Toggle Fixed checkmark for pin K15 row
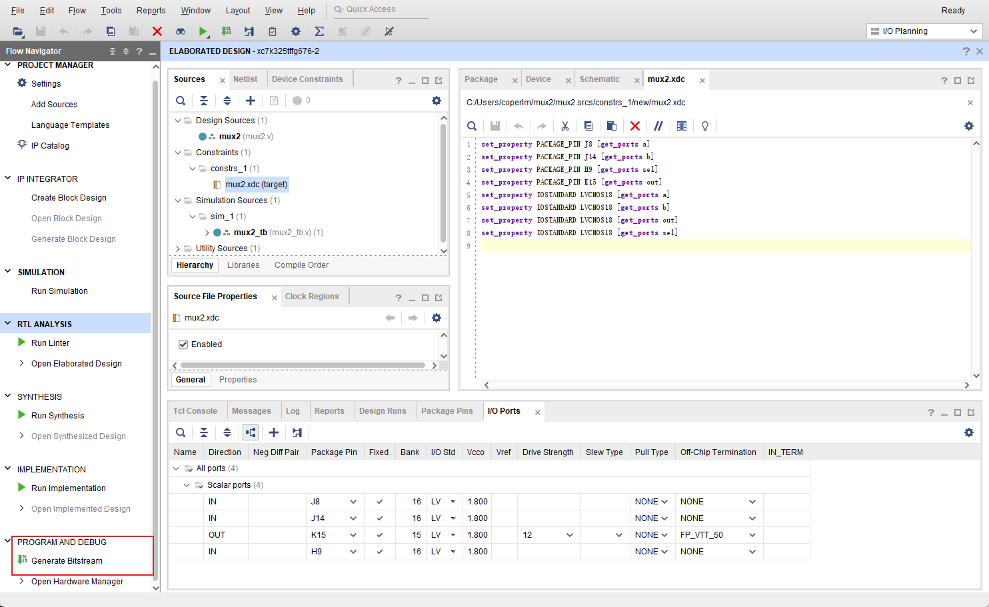Viewport: 989px width, 607px height. [380, 535]
